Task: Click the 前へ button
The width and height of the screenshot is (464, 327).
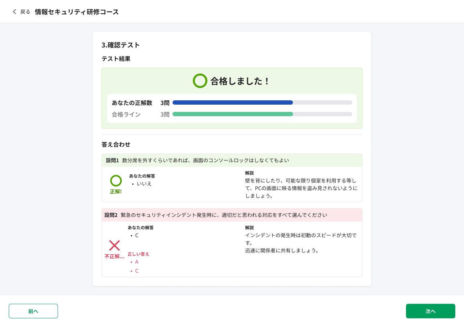Action: [x=33, y=311]
